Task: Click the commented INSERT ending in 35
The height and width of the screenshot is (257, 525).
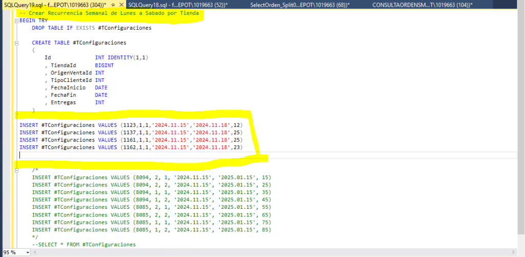Action: (x=152, y=192)
